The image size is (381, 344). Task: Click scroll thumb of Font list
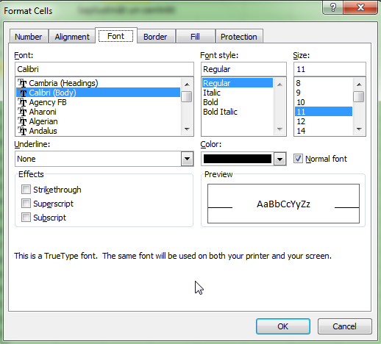coord(187,96)
